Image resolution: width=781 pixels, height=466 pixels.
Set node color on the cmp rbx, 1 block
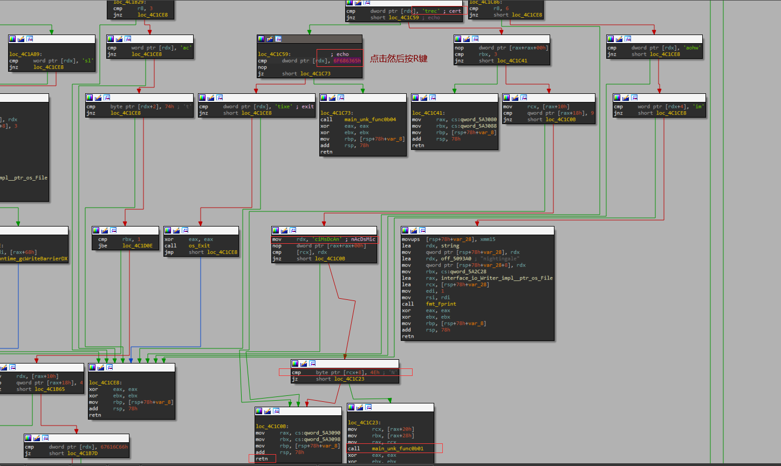(x=97, y=230)
